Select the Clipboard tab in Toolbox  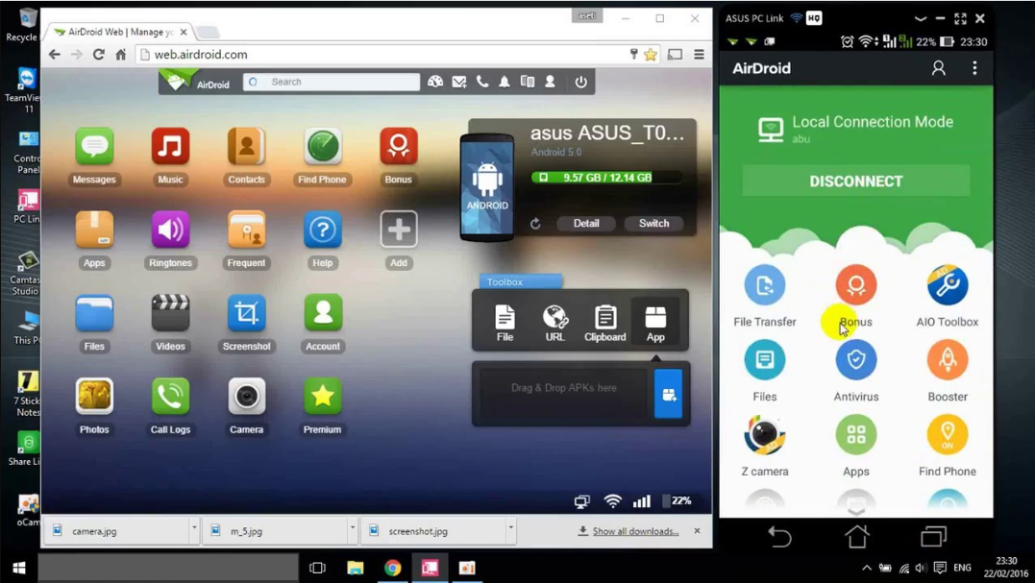tap(604, 321)
